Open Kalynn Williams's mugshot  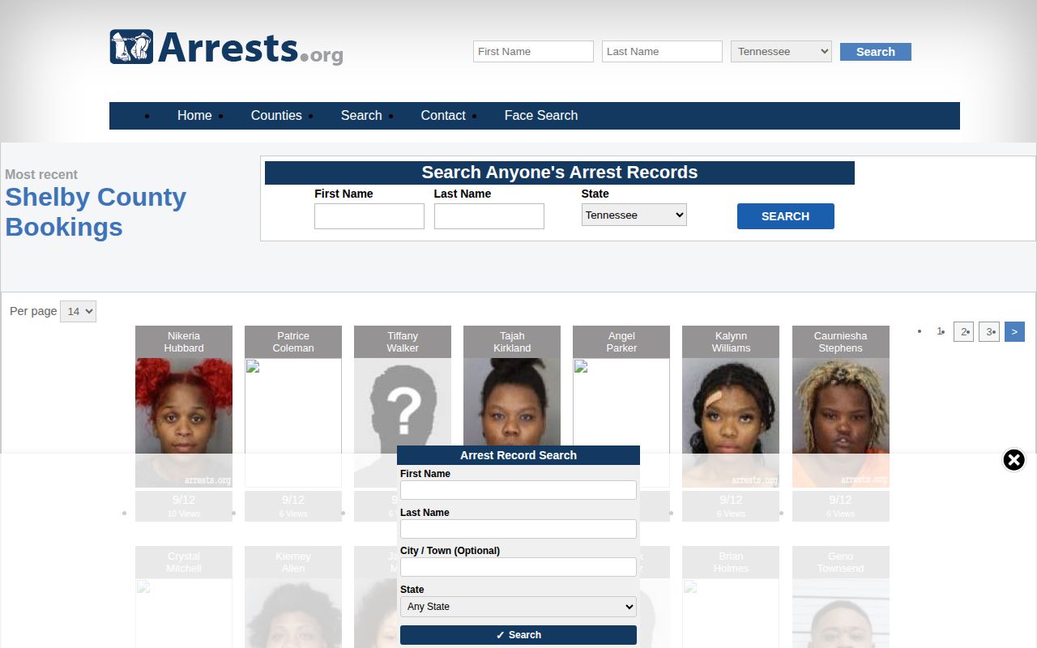click(731, 423)
